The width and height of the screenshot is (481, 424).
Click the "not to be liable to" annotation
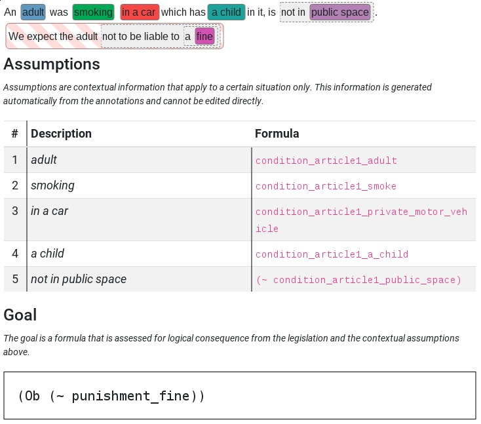pyautogui.click(x=141, y=36)
